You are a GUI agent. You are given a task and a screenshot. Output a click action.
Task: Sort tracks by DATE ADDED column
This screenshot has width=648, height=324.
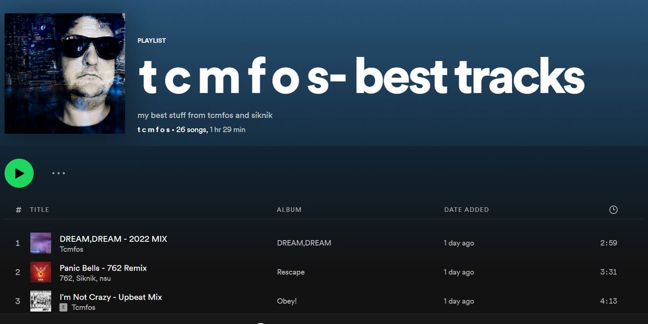tap(467, 210)
